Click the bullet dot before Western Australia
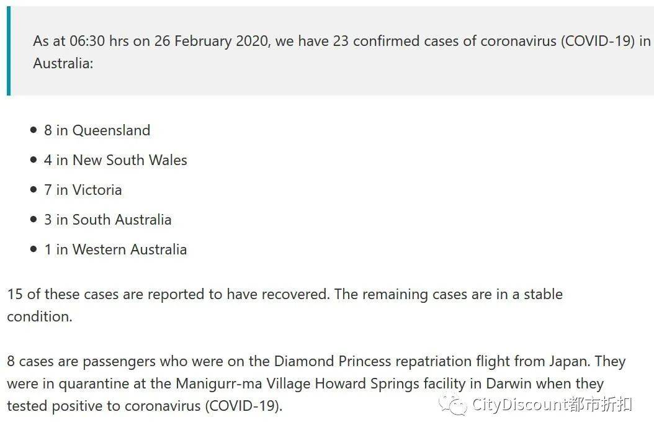The height and width of the screenshot is (435, 654). click(34, 249)
